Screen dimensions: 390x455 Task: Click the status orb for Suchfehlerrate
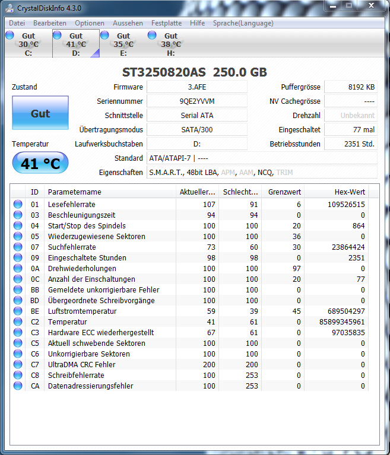click(x=18, y=247)
